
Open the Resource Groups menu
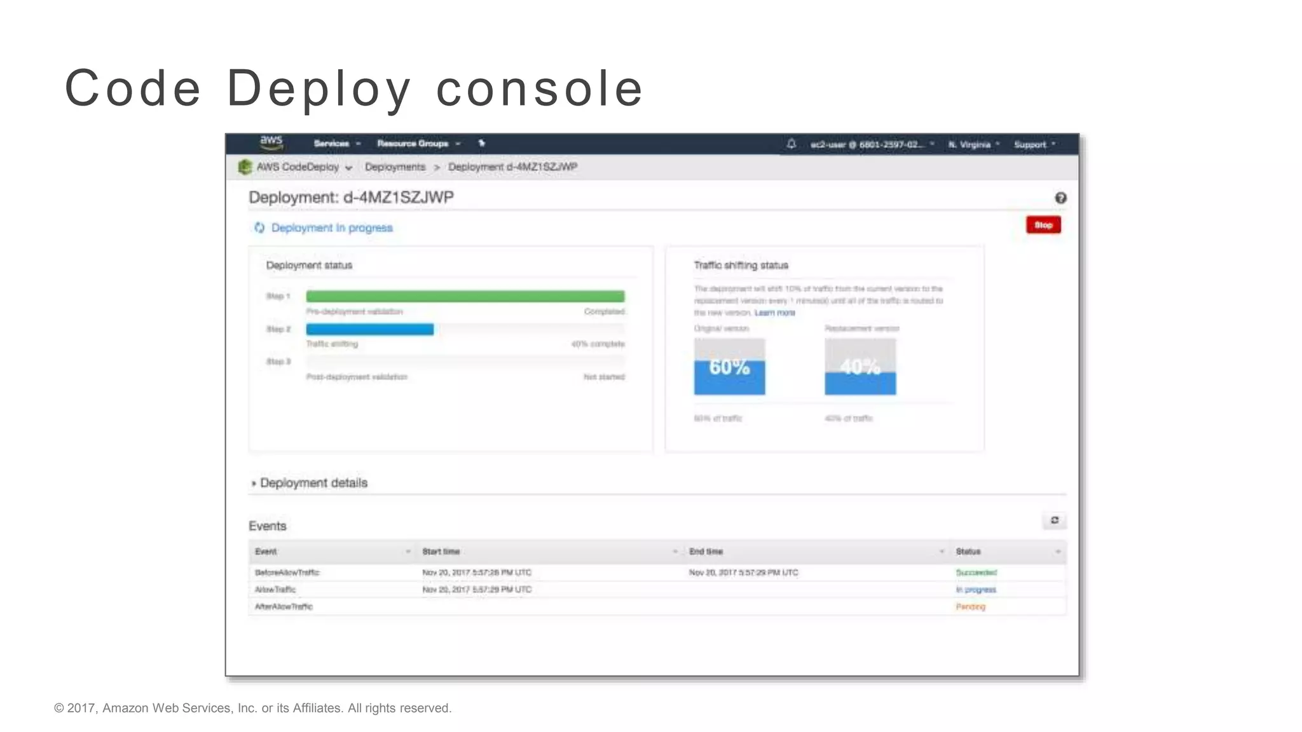coord(419,144)
